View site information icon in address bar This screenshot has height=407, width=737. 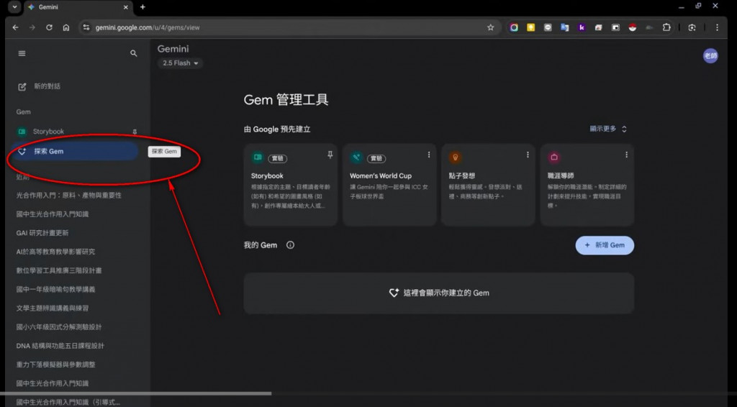point(86,28)
